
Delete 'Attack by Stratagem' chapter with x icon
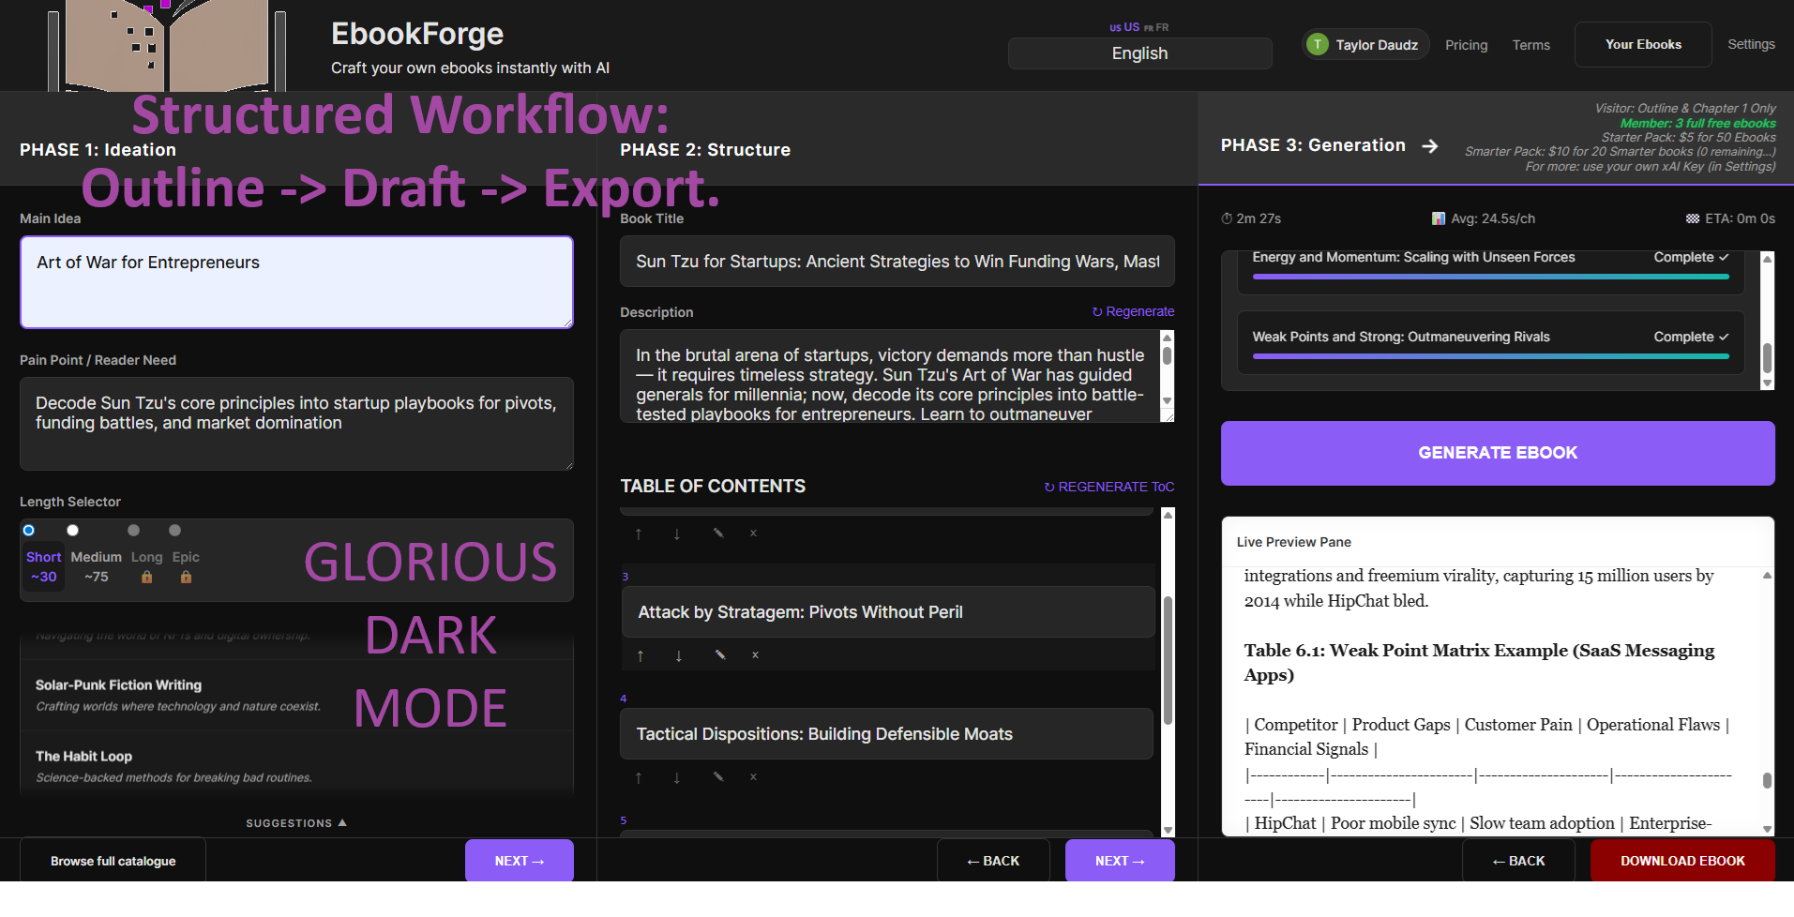coord(755,654)
